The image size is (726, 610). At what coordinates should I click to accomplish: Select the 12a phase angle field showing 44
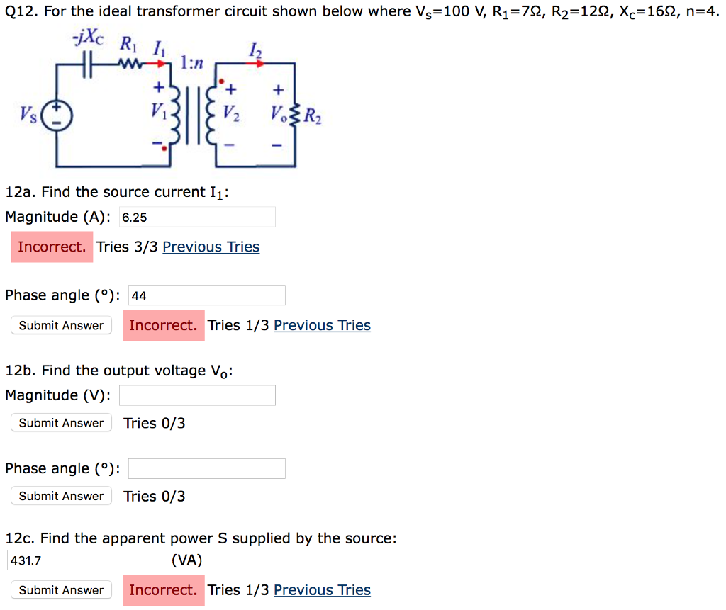[206, 295]
